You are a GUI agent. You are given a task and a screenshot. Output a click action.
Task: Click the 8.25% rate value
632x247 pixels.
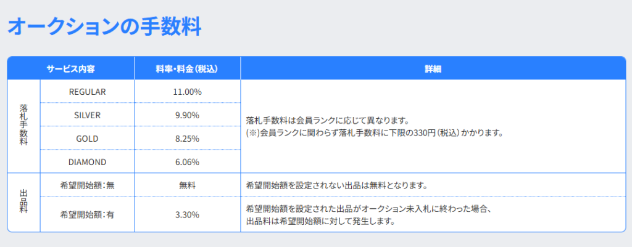point(187,139)
